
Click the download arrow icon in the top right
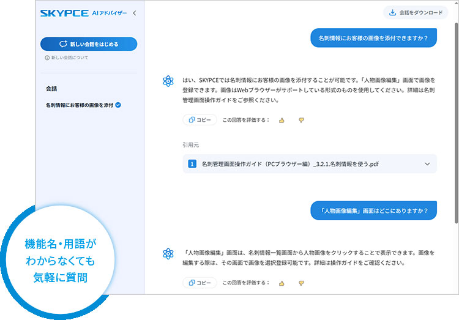392,13
